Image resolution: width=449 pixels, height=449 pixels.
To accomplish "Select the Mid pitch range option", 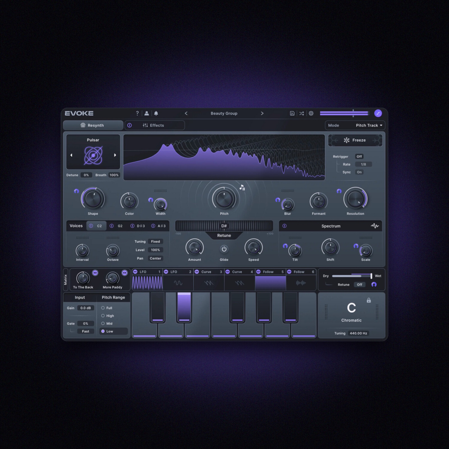I will pos(107,324).
